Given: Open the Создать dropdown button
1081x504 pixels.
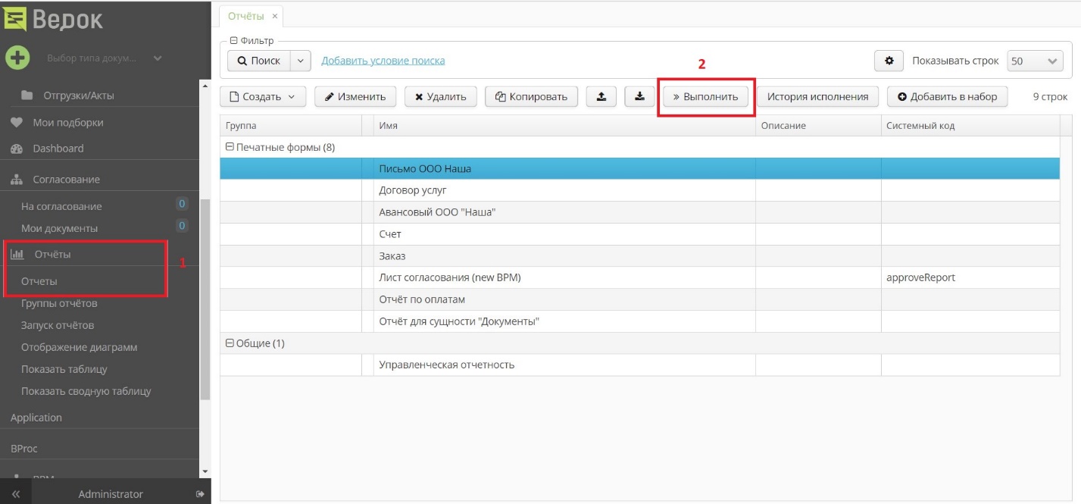Looking at the screenshot, I should tap(262, 97).
